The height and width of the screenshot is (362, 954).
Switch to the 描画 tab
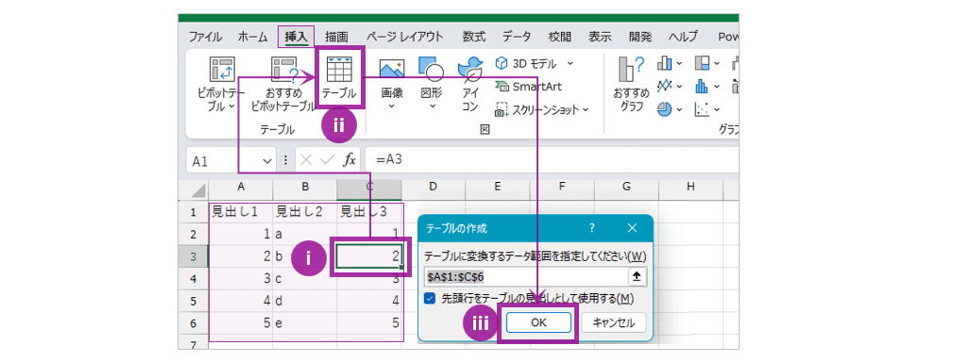(x=336, y=37)
